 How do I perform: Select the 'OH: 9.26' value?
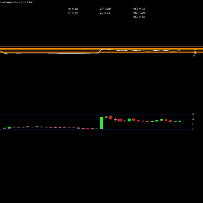(139, 13)
